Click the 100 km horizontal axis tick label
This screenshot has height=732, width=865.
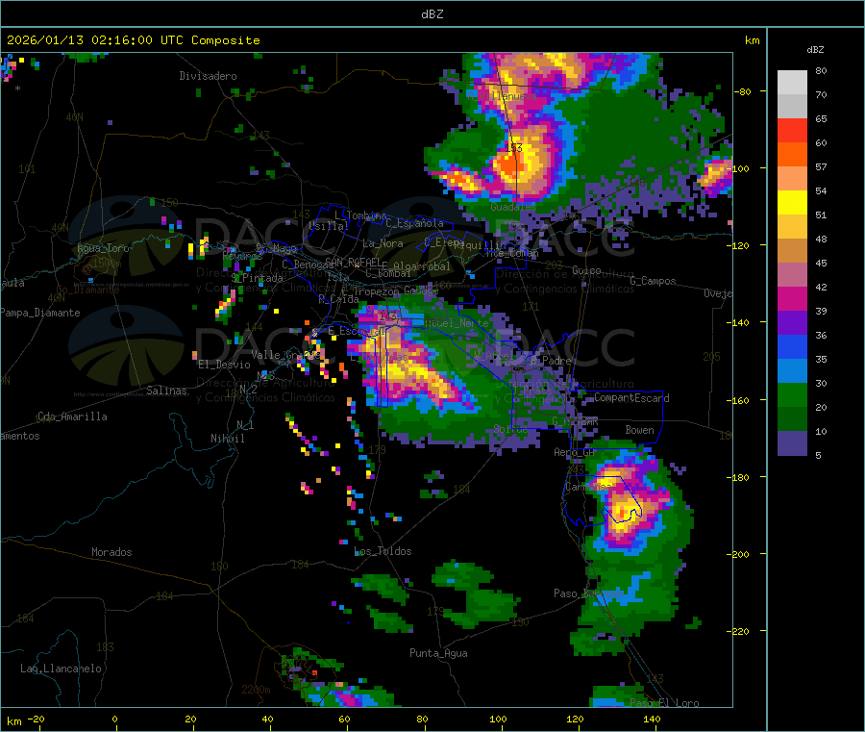coord(498,719)
